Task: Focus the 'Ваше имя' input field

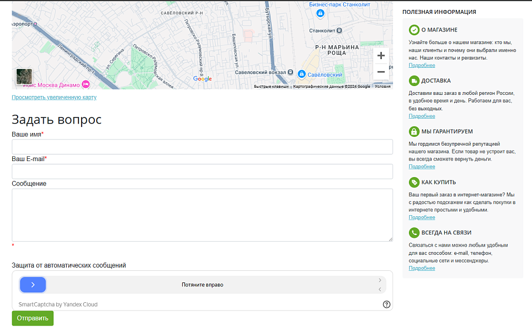Action: tap(202, 147)
